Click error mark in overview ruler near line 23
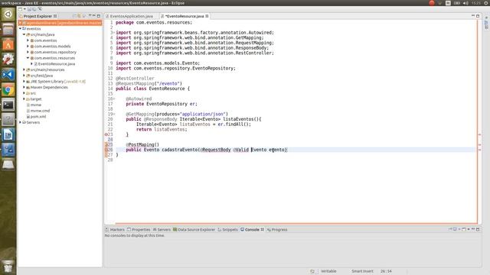Screen dimensions: 490x275 pyautogui.click(x=480, y=134)
